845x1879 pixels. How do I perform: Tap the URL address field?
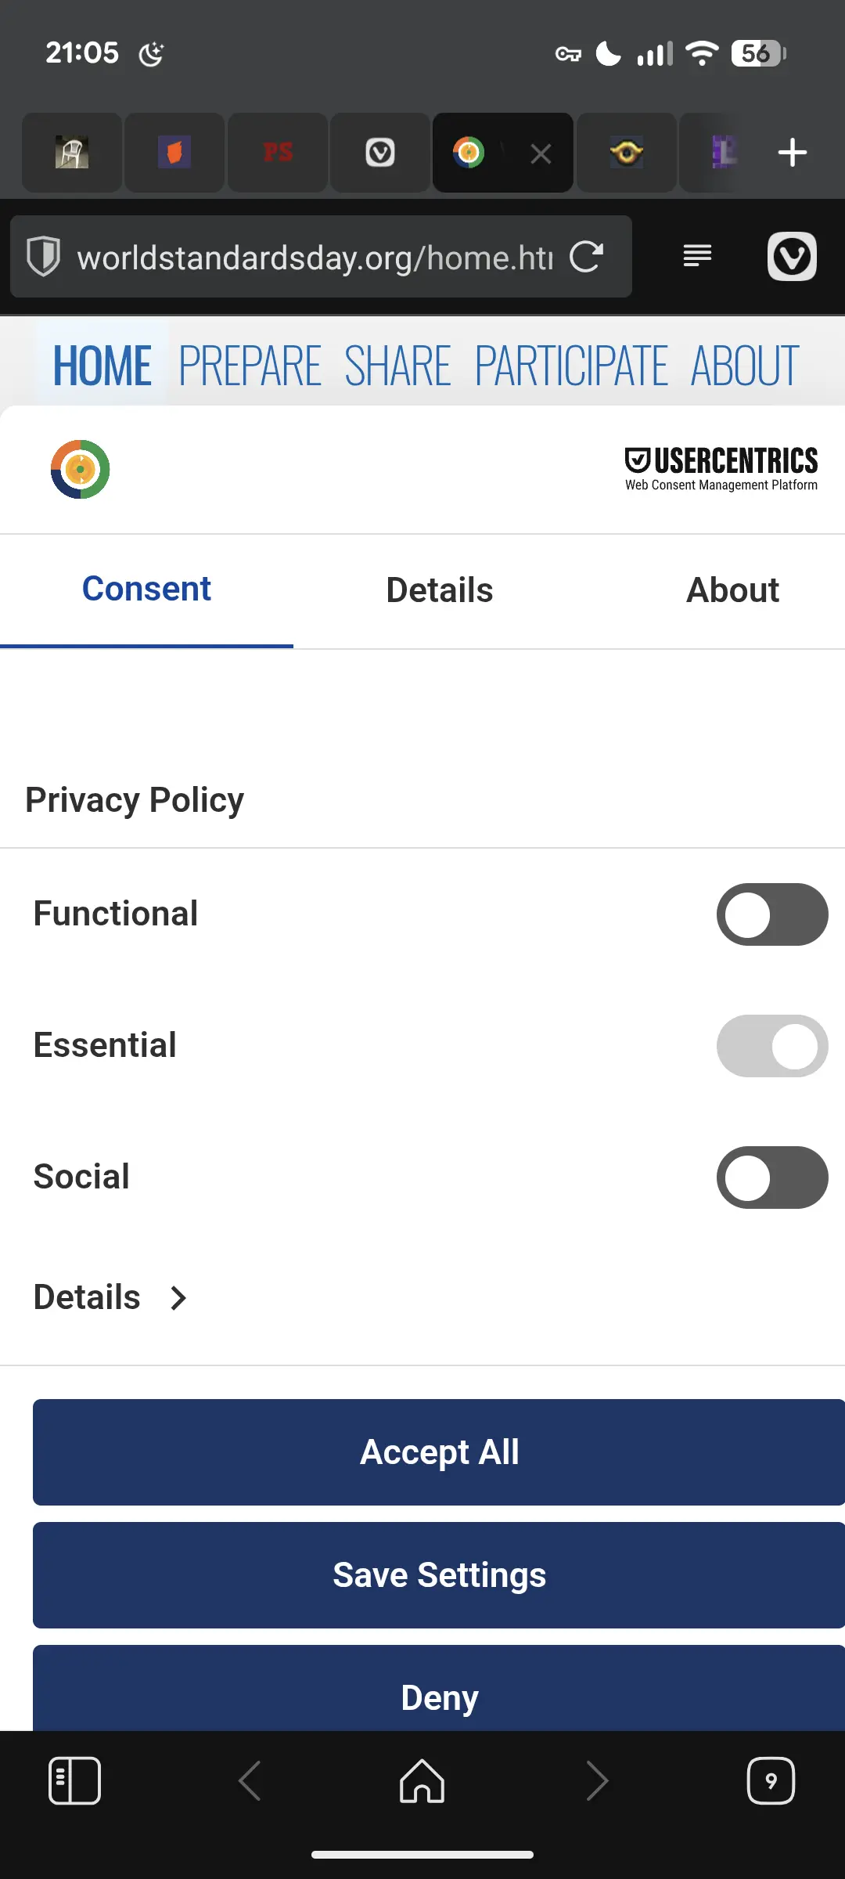pyautogui.click(x=313, y=257)
